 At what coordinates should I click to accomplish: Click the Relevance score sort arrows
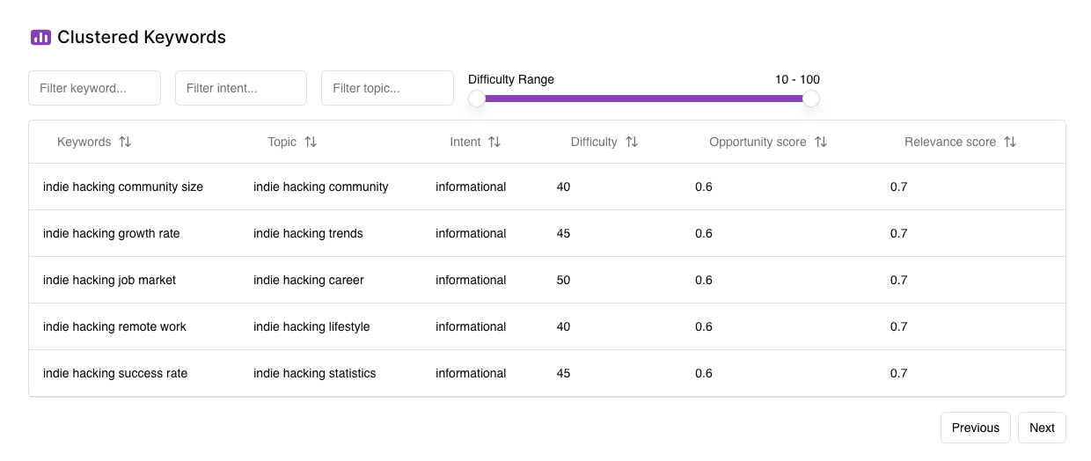[x=1010, y=142]
